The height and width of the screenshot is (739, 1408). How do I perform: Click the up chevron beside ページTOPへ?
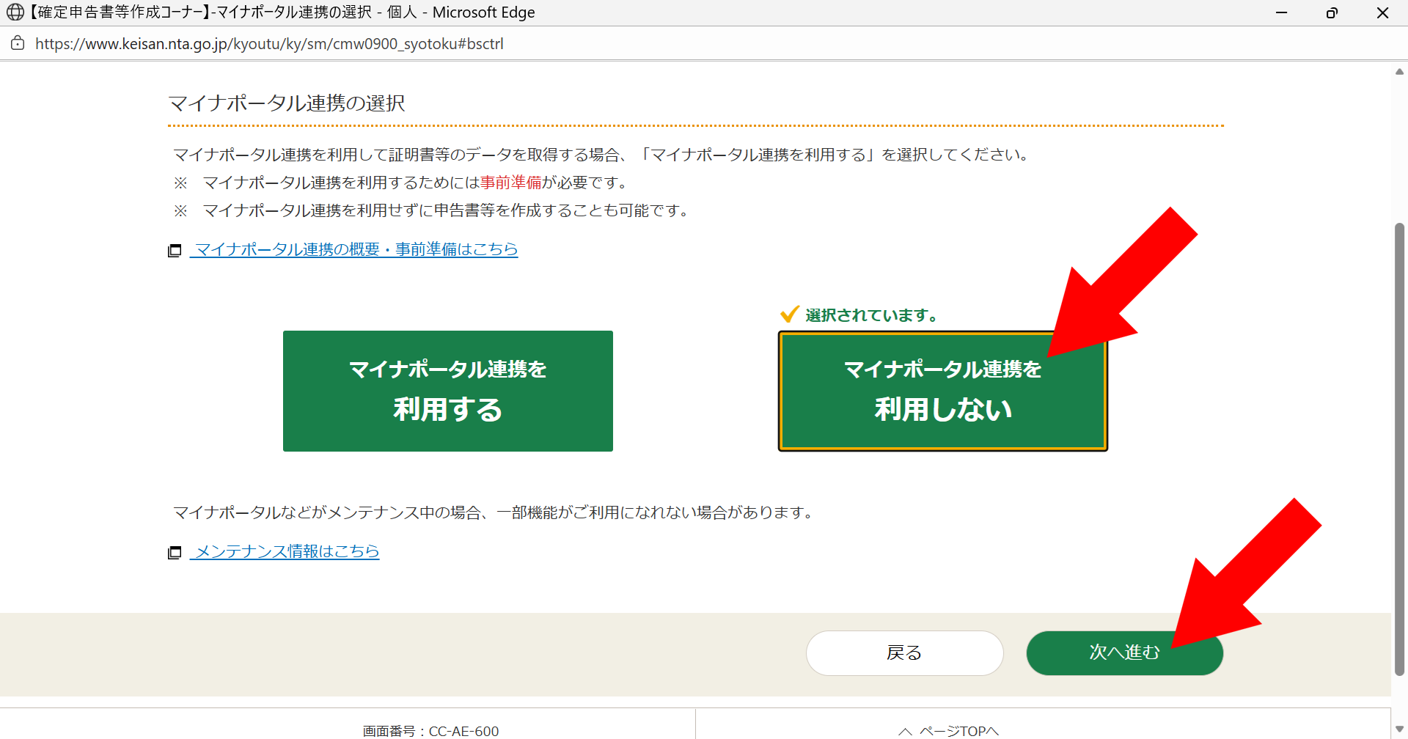(905, 732)
